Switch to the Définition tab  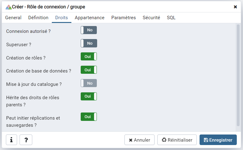[38, 18]
